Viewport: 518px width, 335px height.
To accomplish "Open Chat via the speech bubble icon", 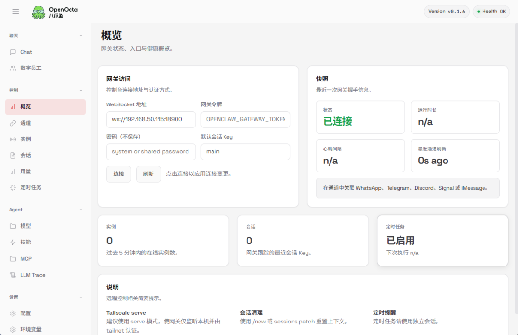I will click(12, 52).
